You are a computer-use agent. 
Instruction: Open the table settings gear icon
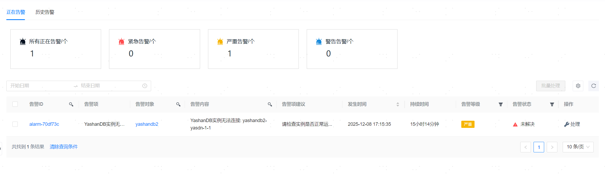(x=578, y=86)
